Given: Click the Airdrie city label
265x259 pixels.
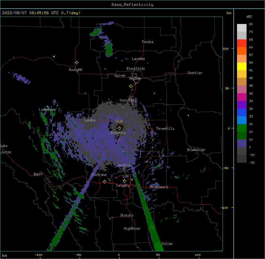Looking at the screenshot, I should (124, 165).
